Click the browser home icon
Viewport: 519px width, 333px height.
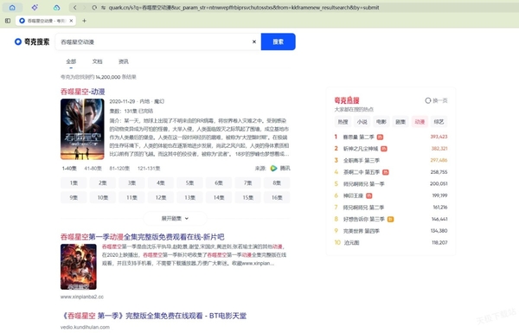pyautogui.click(x=12, y=7)
